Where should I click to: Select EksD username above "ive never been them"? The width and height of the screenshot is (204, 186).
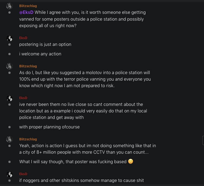[23, 98]
